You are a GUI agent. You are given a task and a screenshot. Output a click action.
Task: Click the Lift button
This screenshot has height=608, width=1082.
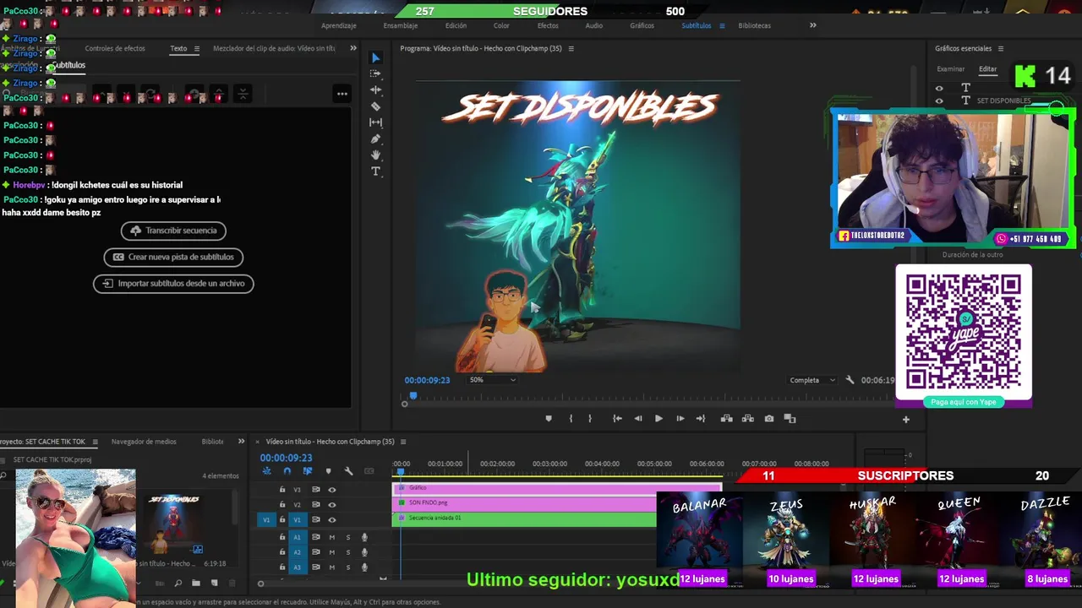click(x=726, y=419)
